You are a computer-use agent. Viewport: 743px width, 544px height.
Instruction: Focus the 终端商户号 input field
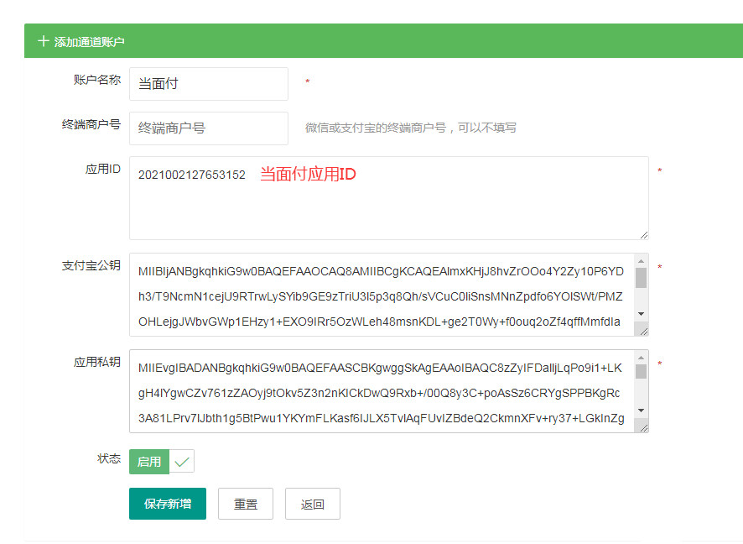click(208, 128)
